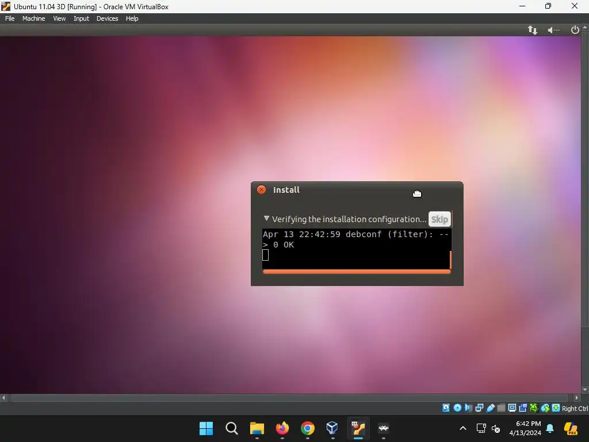This screenshot has width=589, height=442.
Task: Click the horizontal scrollbar right arrow
Action: tap(576, 398)
